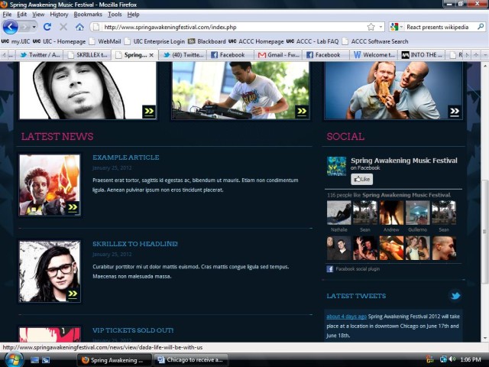Open the Windows Start menu orb
The image size is (489, 367).
pyautogui.click(x=13, y=359)
